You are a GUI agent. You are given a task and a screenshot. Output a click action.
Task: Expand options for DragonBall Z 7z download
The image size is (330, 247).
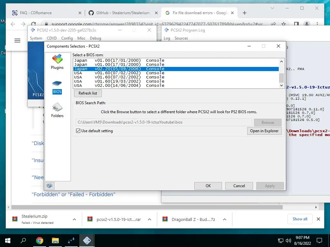click(x=225, y=219)
